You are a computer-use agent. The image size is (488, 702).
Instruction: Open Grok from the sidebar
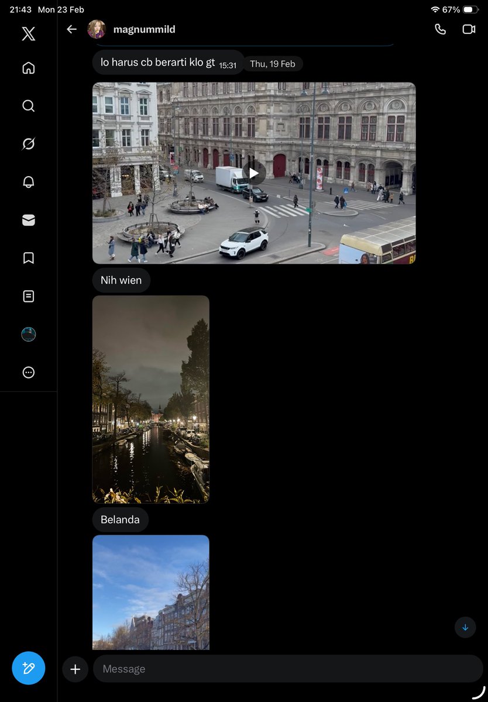[x=28, y=144]
